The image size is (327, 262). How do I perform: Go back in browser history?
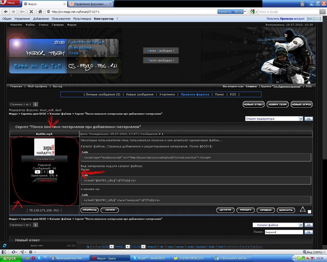[6, 12]
